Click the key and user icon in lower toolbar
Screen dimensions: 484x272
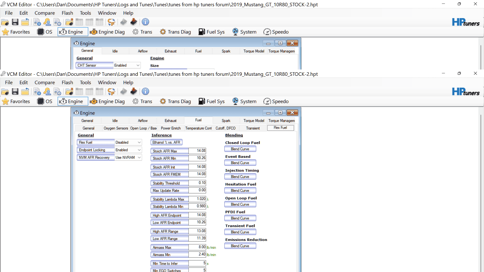coord(47,92)
